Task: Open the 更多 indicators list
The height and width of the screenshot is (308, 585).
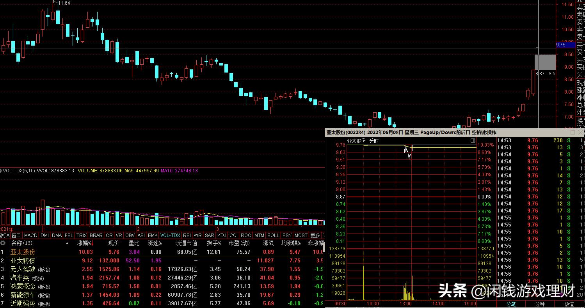Action: click(315, 235)
